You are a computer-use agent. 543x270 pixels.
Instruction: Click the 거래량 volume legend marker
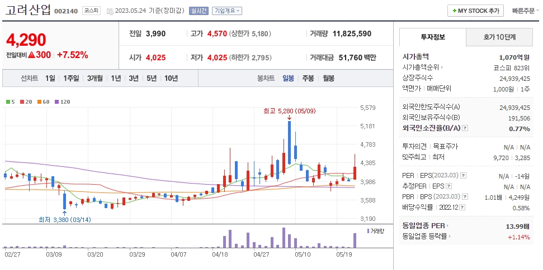368,231
